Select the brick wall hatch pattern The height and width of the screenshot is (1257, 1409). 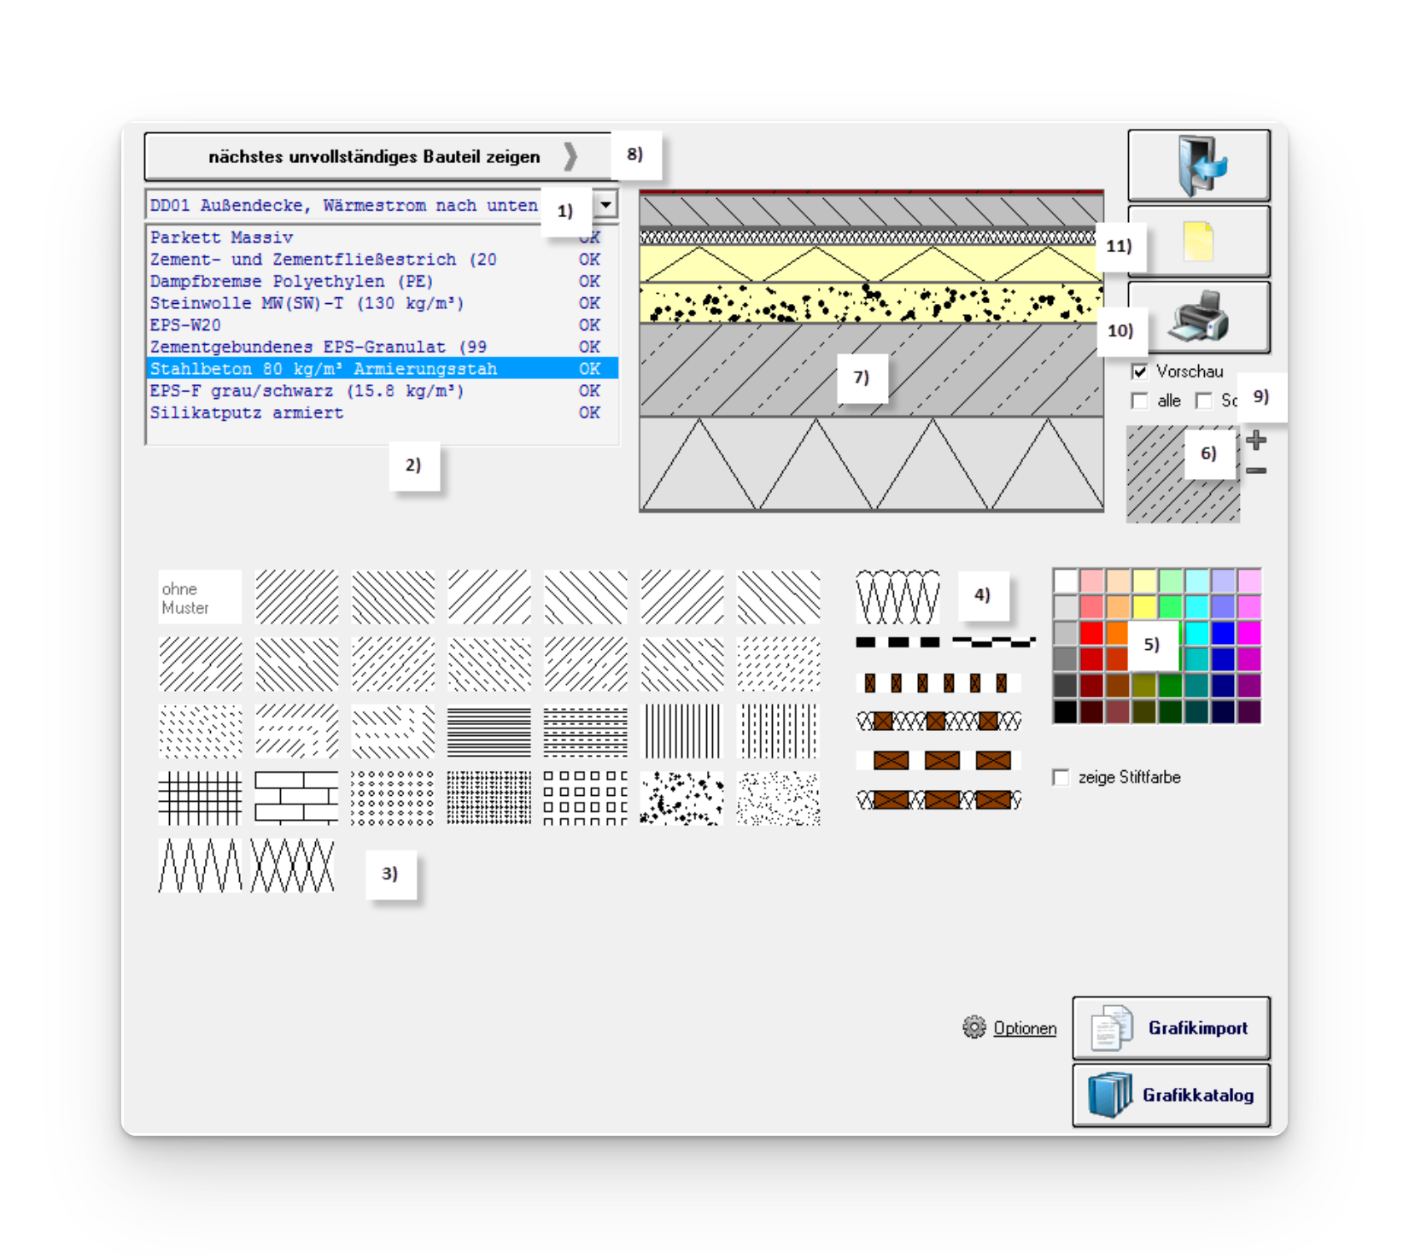point(296,798)
